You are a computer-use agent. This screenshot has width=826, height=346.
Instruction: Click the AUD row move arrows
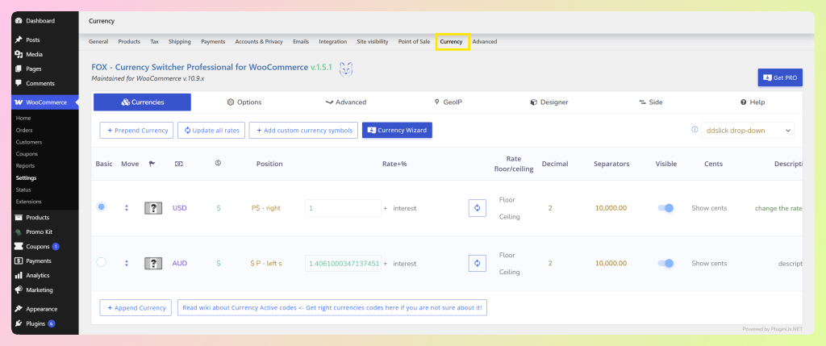pyautogui.click(x=127, y=263)
